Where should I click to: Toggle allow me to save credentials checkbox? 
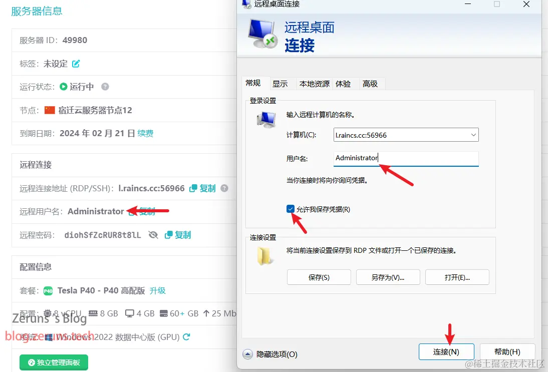(291, 209)
